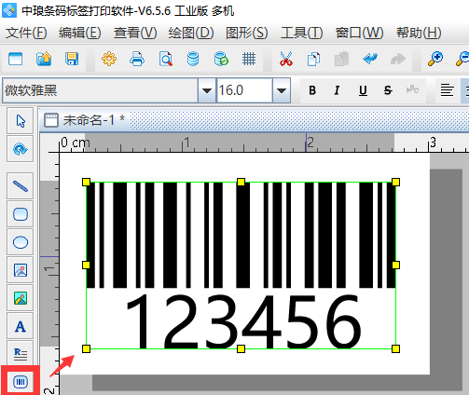The width and height of the screenshot is (469, 395).
Task: Open the 窗口(W) menu
Action: [x=360, y=33]
